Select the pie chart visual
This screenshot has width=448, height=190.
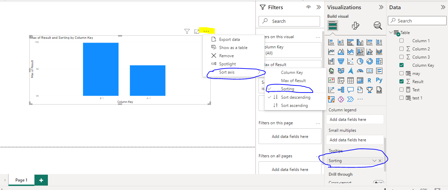pos(360,61)
